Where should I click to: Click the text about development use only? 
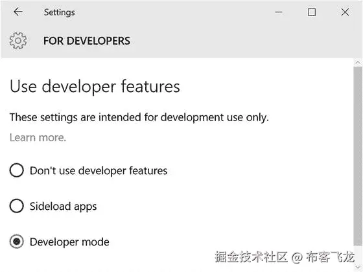tap(139, 117)
